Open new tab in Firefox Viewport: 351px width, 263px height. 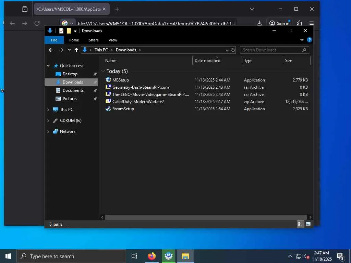click(117, 9)
